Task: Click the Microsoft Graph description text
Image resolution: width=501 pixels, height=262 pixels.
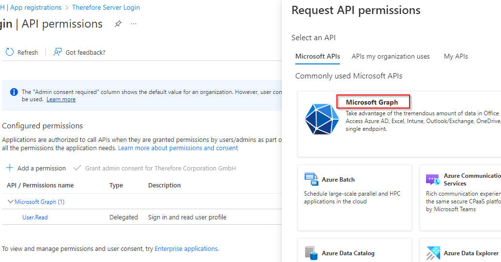Action: [424, 121]
